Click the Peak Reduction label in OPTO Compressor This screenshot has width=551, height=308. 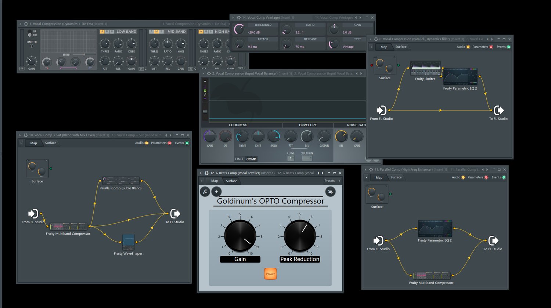tap(300, 259)
